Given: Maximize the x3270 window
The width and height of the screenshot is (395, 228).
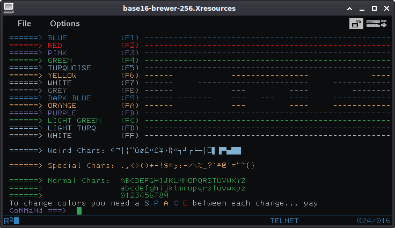Looking at the screenshot, I should [375, 9].
